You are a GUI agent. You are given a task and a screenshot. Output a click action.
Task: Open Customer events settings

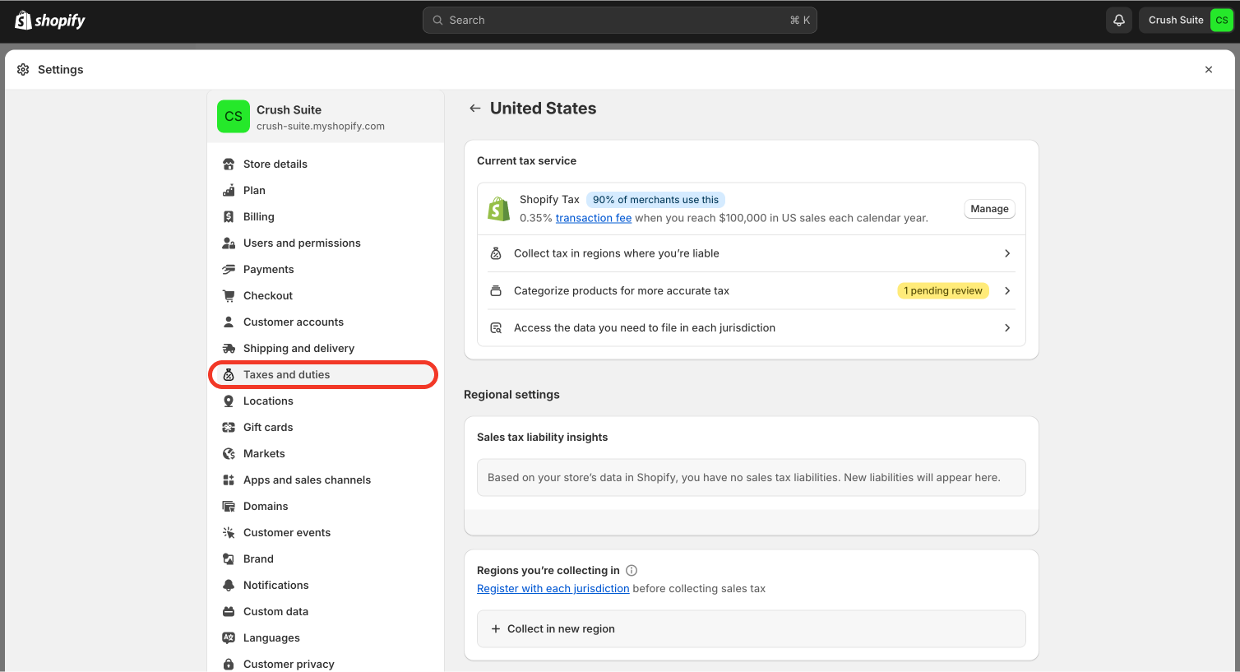pyautogui.click(x=325, y=533)
